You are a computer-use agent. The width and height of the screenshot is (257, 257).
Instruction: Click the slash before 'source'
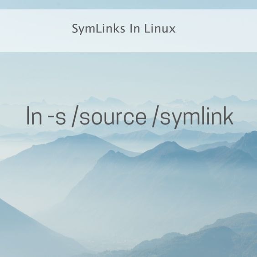coord(75,117)
